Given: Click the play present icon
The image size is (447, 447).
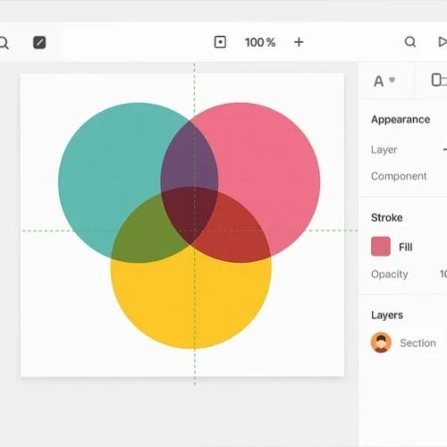Looking at the screenshot, I should tap(443, 42).
